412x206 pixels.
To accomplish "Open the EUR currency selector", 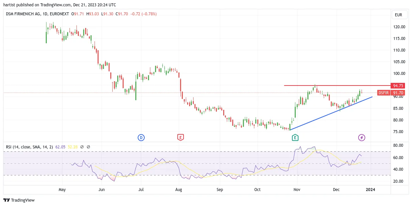I will click(x=398, y=15).
